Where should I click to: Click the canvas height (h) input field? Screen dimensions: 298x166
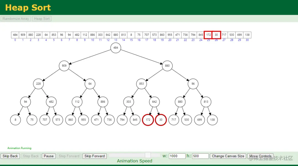200,156
